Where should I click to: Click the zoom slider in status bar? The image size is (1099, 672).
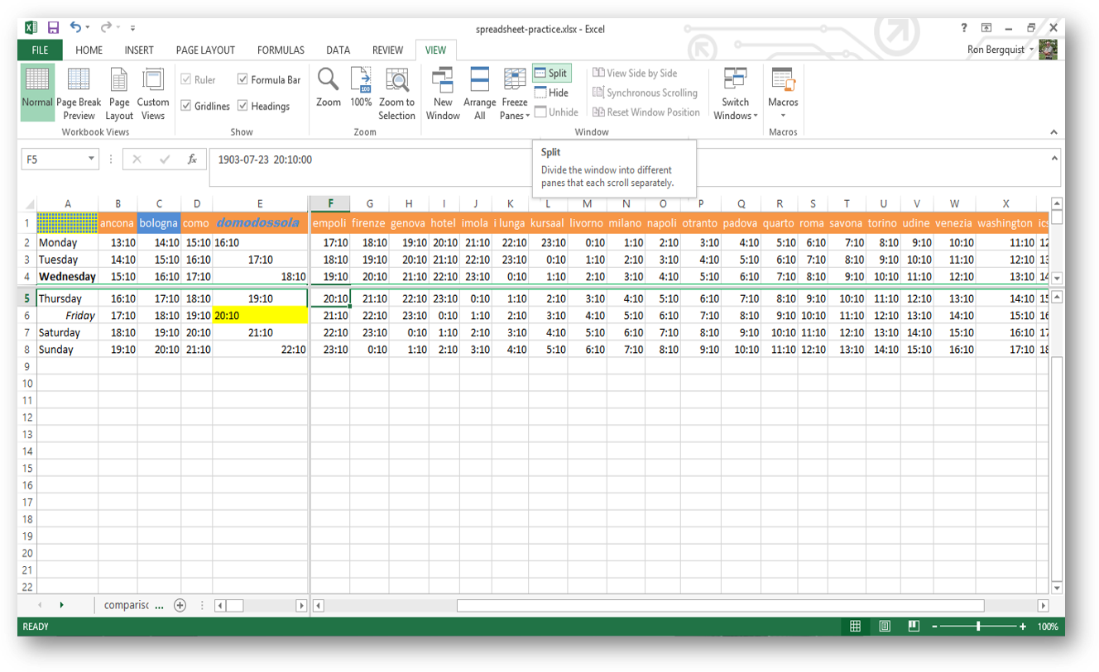coord(978,627)
